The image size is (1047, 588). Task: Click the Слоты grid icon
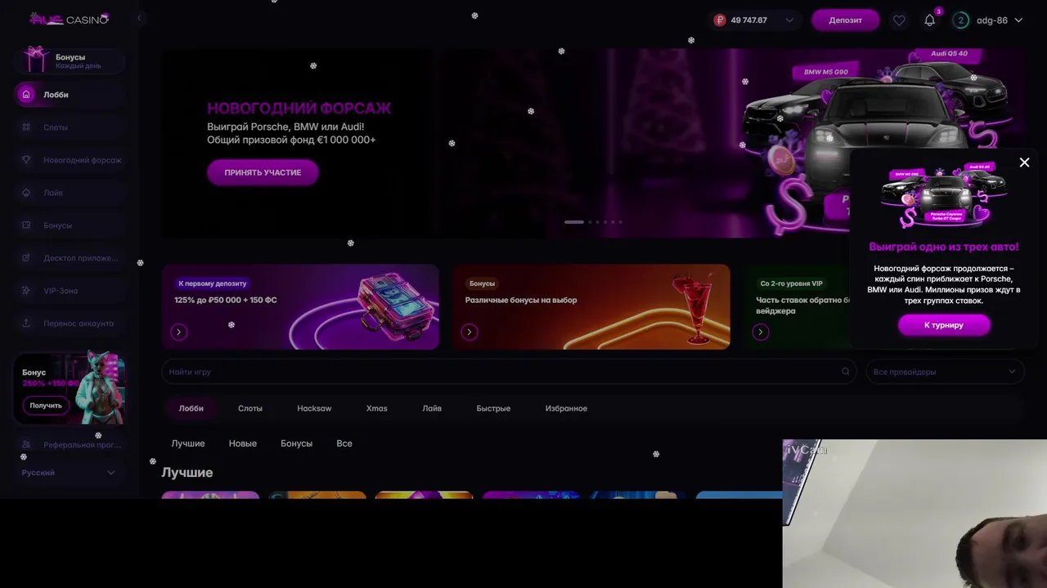point(26,127)
